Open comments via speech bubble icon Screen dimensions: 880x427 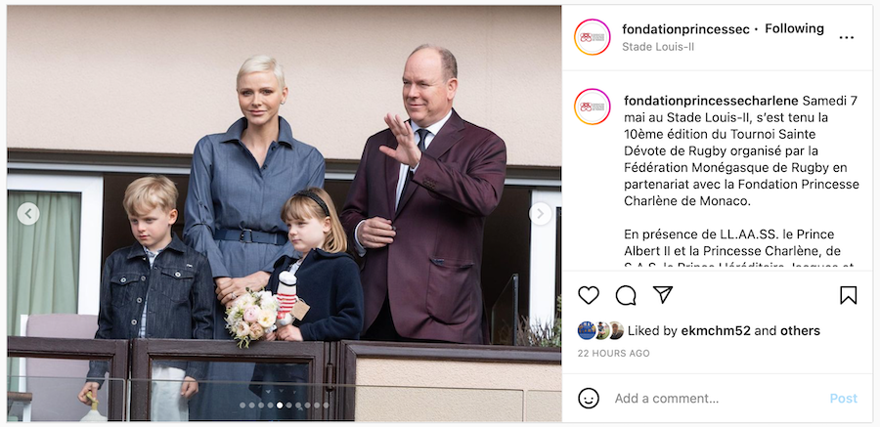626,295
